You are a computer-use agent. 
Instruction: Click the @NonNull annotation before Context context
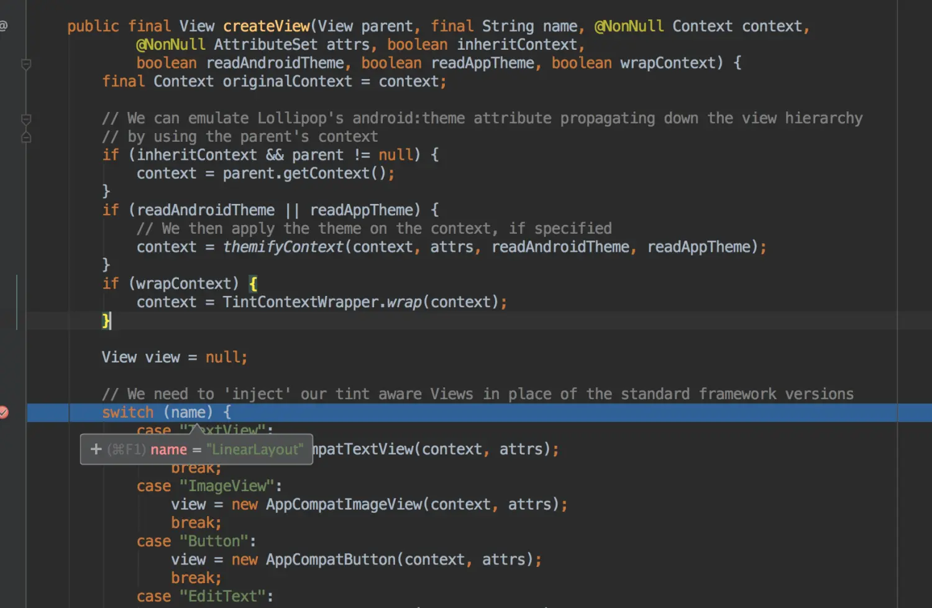[x=629, y=26]
